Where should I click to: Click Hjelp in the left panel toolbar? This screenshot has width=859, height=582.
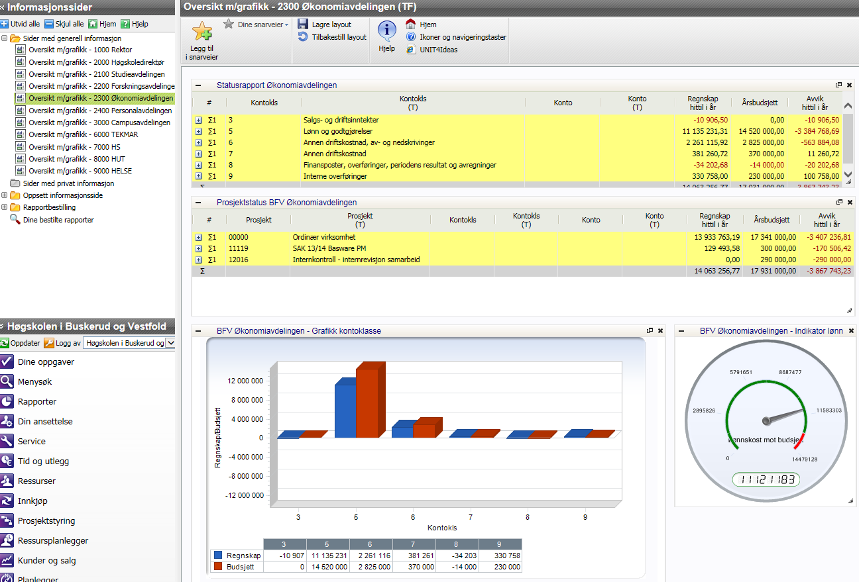[135, 24]
